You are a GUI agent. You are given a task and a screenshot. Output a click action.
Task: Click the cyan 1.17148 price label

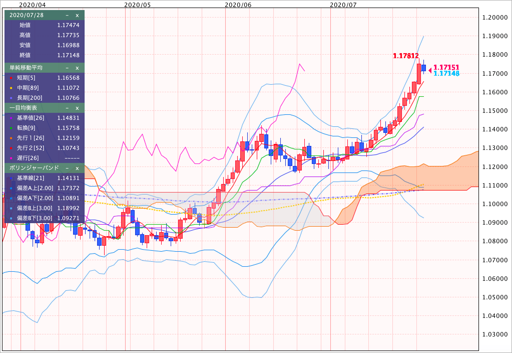[x=446, y=73]
